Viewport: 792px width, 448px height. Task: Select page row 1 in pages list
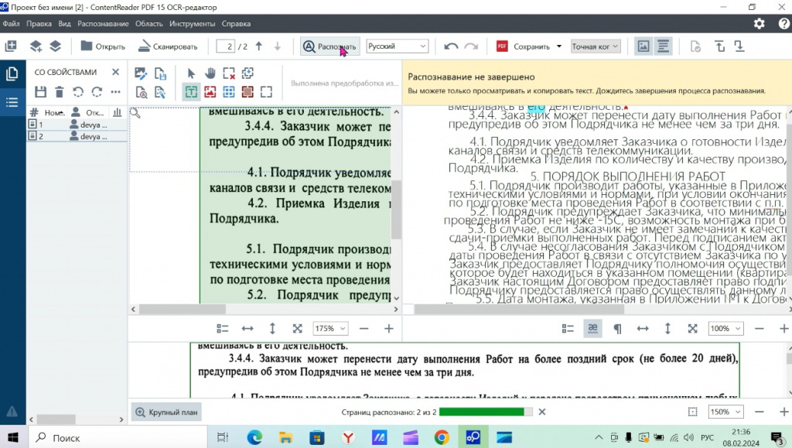[77, 125]
